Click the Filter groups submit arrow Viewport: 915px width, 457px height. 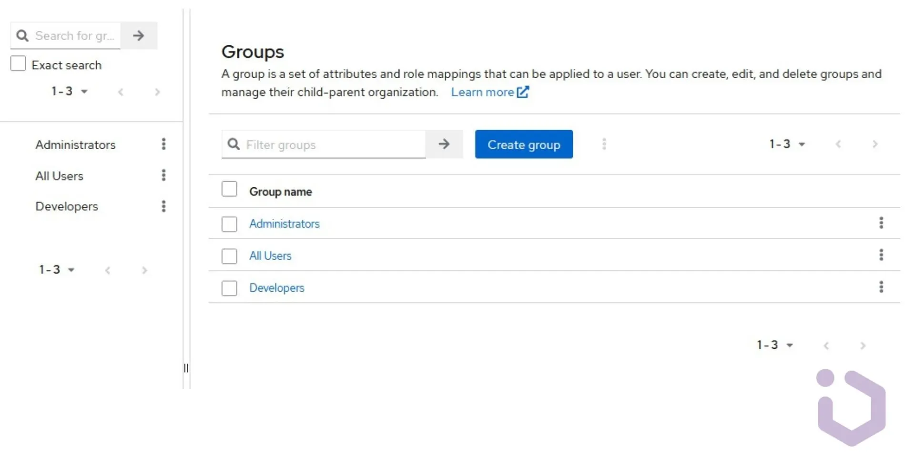pyautogui.click(x=444, y=144)
